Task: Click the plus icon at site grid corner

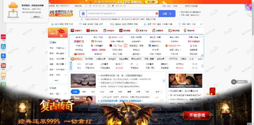Action: [202, 55]
